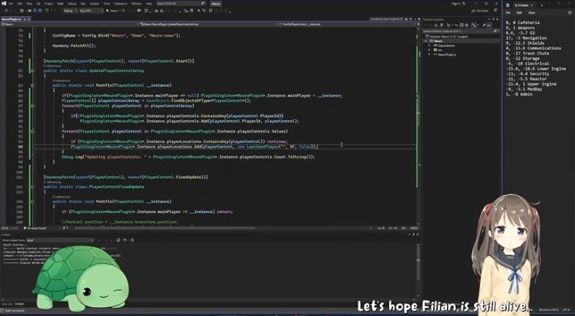Open the Extensions menu
Viewport: 575px width, 316px height.
point(121,4)
